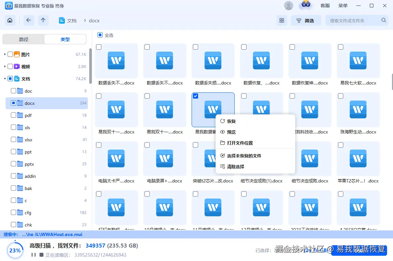Click the app logo in title bar
This screenshot has height=261, width=393.
pos(9,6)
